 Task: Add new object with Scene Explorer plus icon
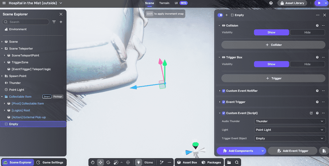pos(61,22)
